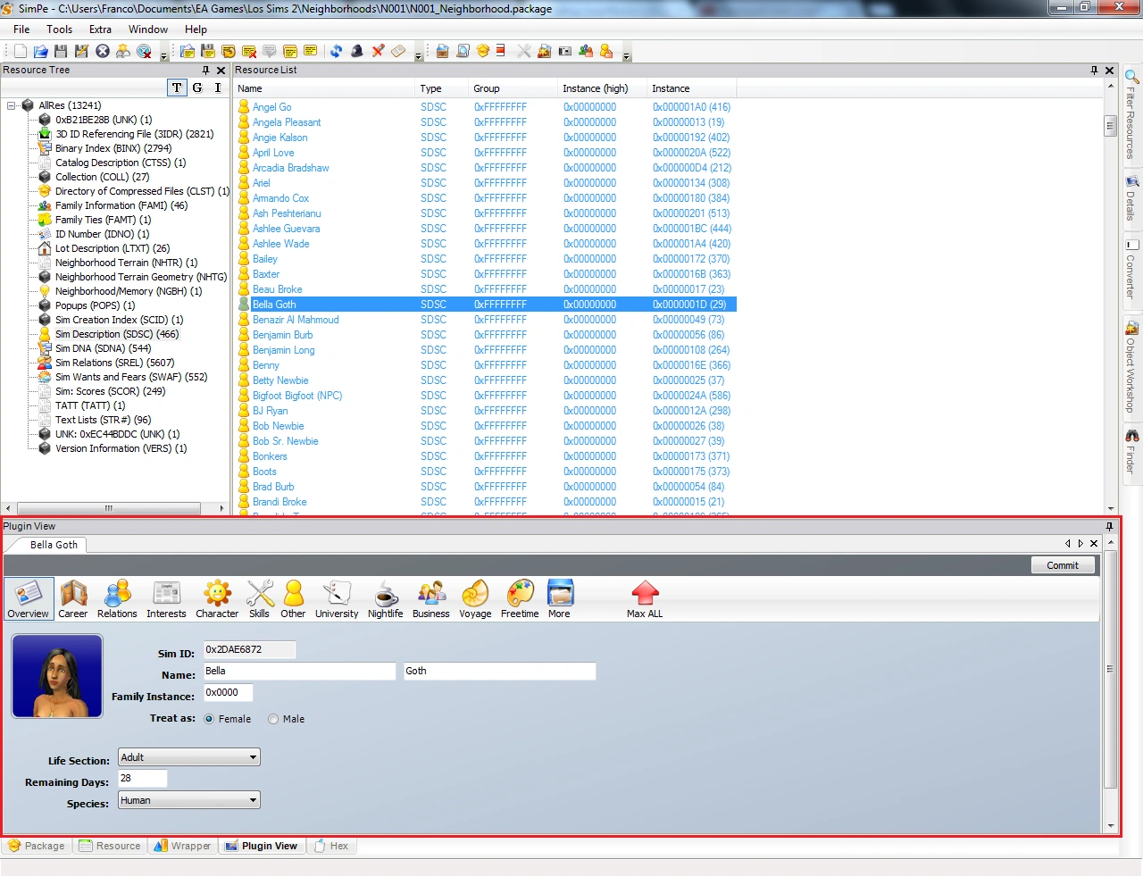The image size is (1143, 877).
Task: Click the Finder binoculars icon
Action: pos(1131,436)
